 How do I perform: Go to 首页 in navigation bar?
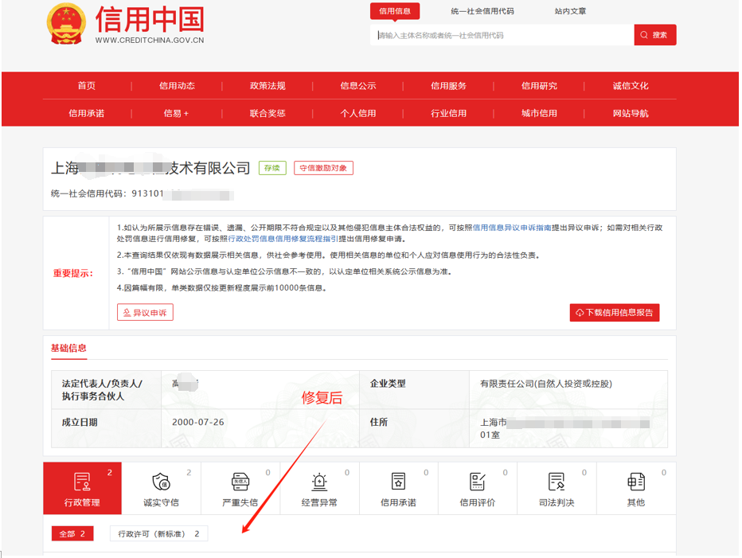click(x=87, y=86)
